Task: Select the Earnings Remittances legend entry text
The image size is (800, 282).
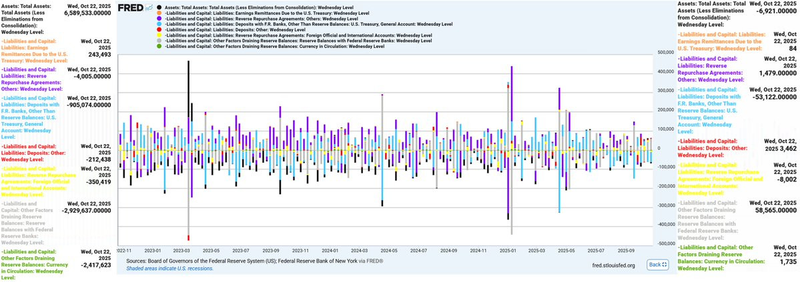Action: coord(268,13)
